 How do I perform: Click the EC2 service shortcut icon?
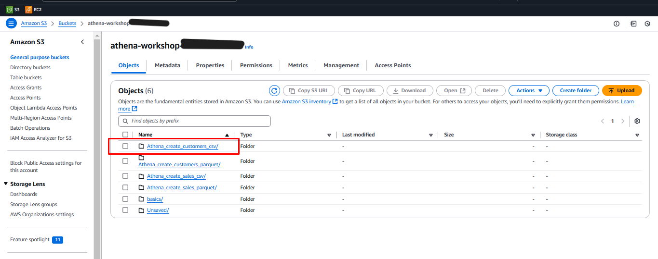[29, 10]
